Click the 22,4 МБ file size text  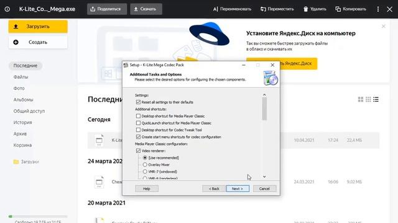click(x=354, y=141)
